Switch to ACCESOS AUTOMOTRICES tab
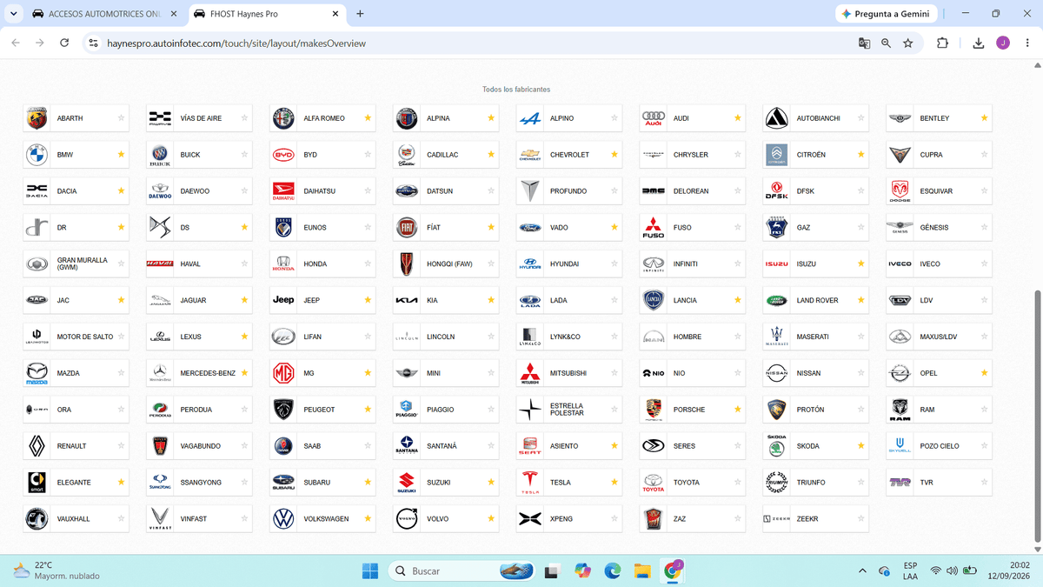1043x587 pixels. tap(105, 14)
